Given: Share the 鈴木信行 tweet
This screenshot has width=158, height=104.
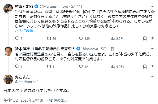Looking at the screenshot, I should point(153,67).
